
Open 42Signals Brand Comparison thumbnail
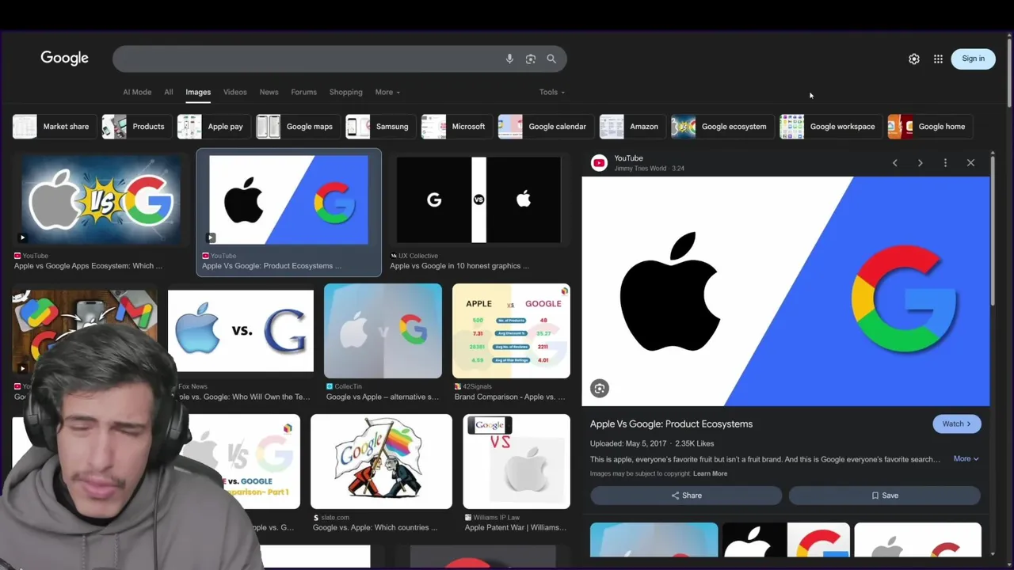[x=511, y=331]
